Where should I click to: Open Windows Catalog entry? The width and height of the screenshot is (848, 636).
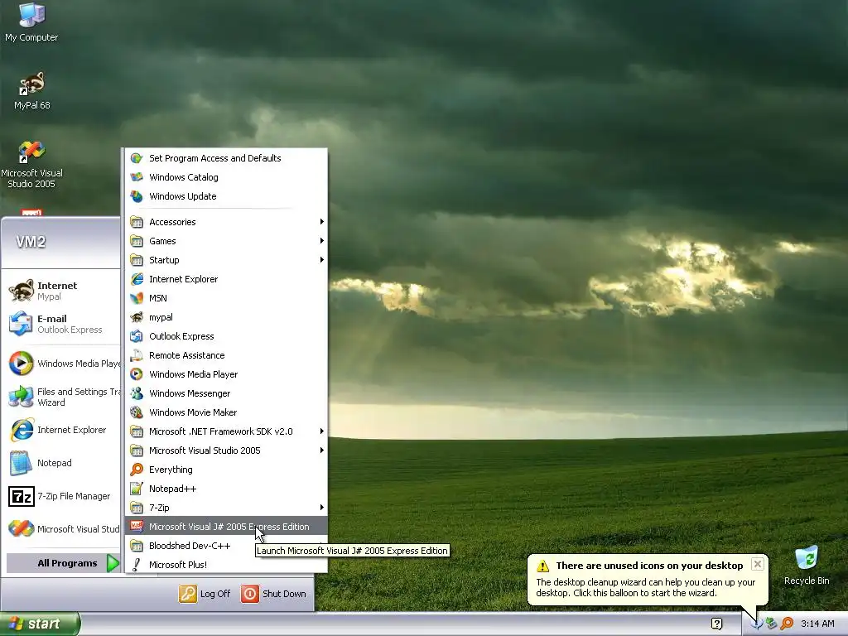point(227,177)
